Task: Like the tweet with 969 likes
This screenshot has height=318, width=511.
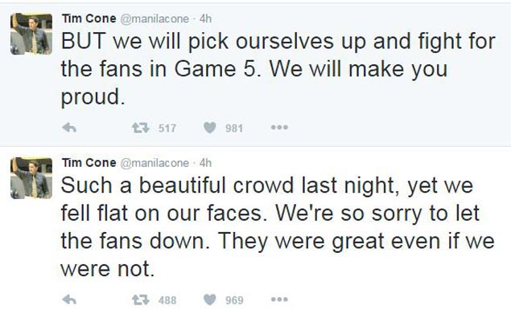Action: coord(209,300)
